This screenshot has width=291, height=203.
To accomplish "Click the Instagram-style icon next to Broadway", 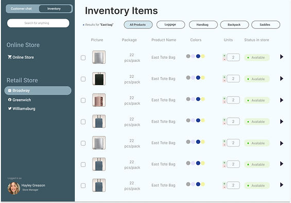I will [10, 91].
